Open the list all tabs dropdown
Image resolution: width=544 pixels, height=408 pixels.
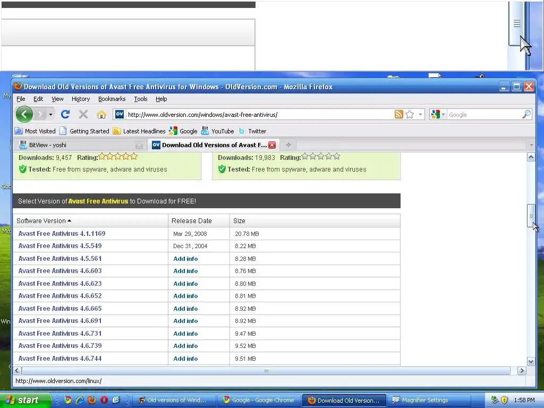click(x=531, y=145)
